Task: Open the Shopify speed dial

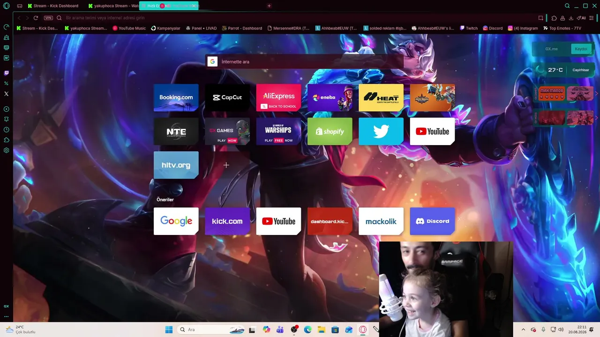Action: 330,132
